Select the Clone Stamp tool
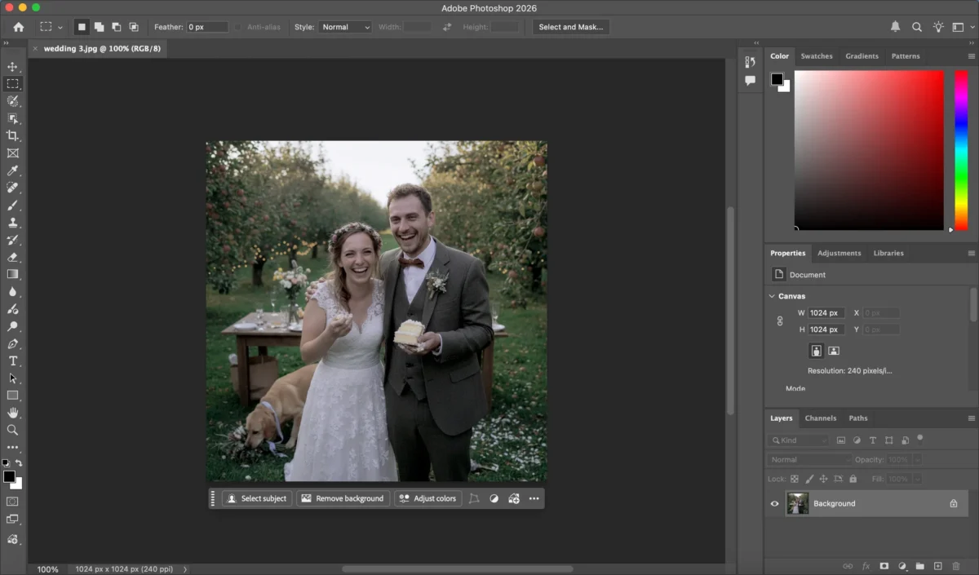979x575 pixels. 13,222
